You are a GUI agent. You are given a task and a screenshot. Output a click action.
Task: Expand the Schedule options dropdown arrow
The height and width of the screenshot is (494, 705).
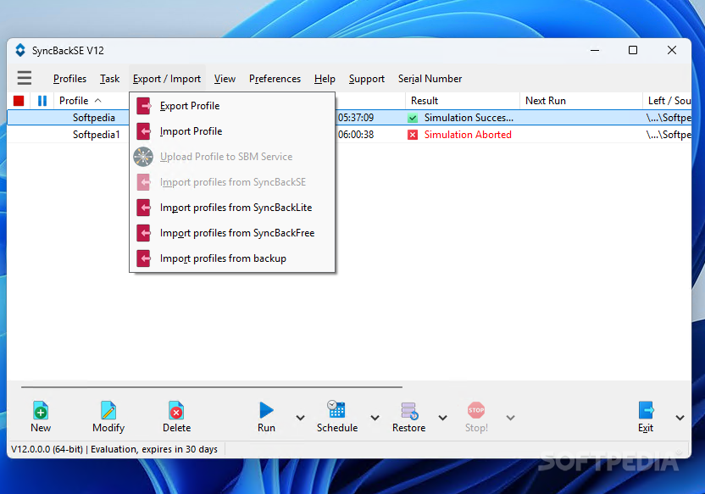click(375, 418)
